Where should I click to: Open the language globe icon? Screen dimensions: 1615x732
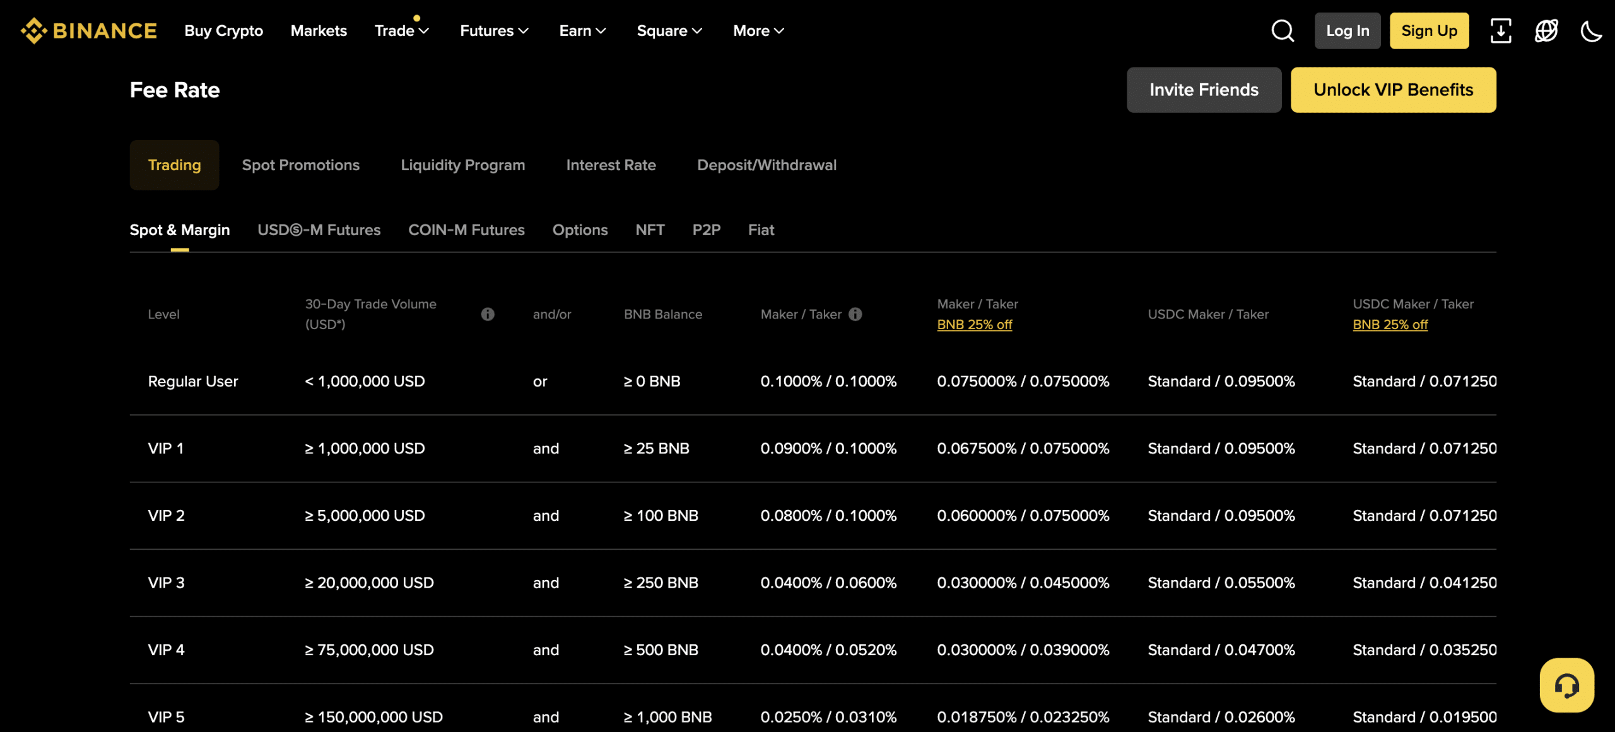[1546, 30]
